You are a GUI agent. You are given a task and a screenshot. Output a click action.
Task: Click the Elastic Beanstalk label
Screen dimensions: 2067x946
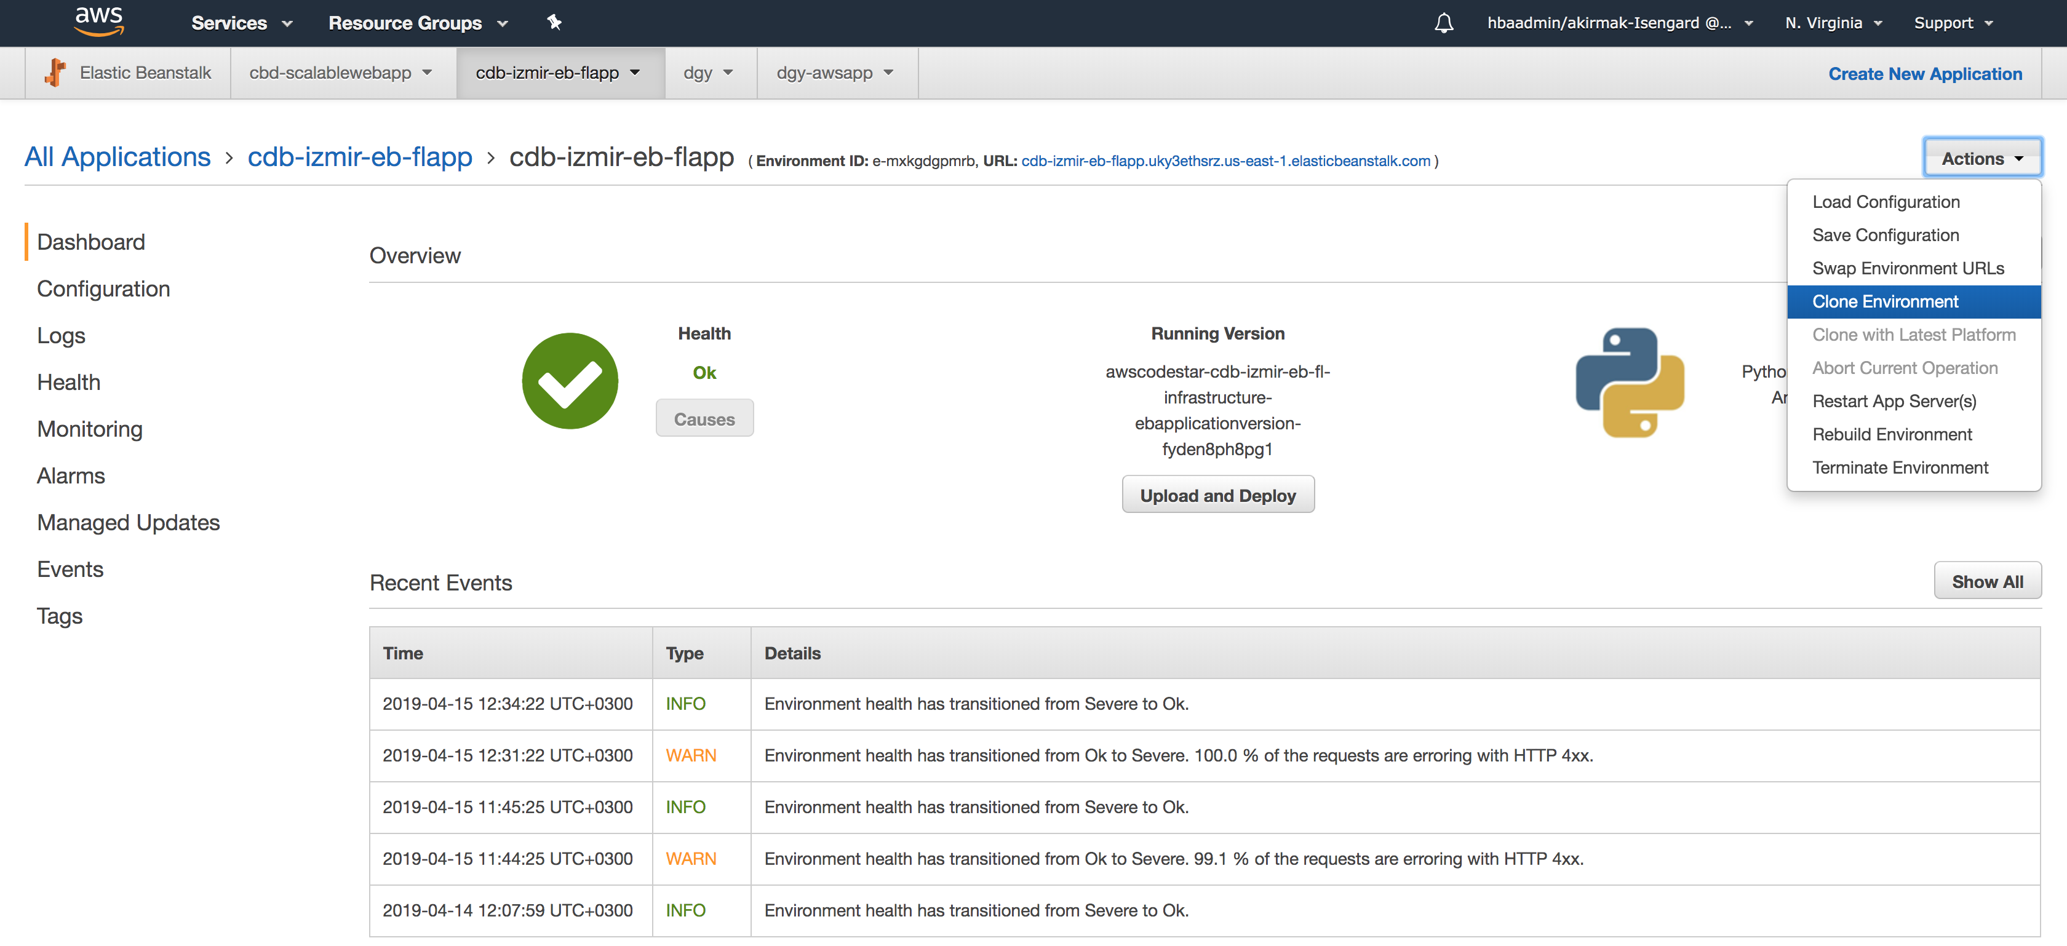pos(145,73)
